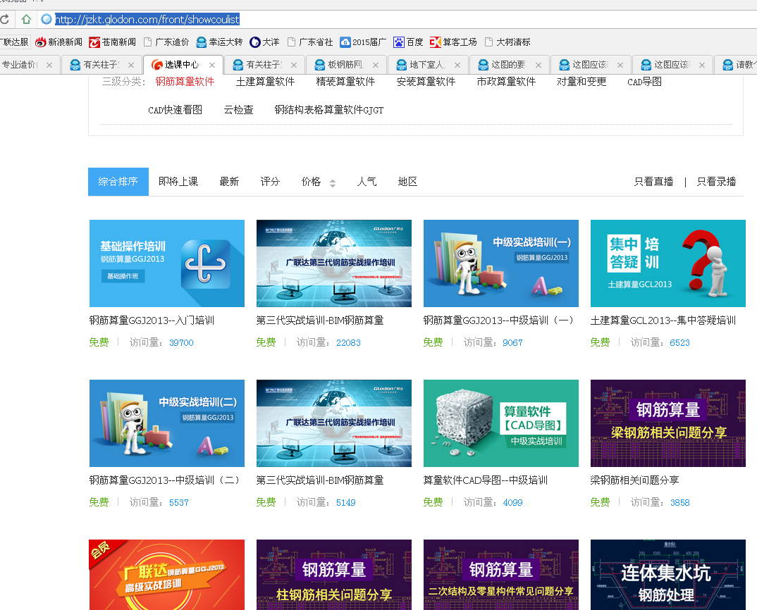
Task: Click the browser reload icon
Action: pyautogui.click(x=4, y=19)
